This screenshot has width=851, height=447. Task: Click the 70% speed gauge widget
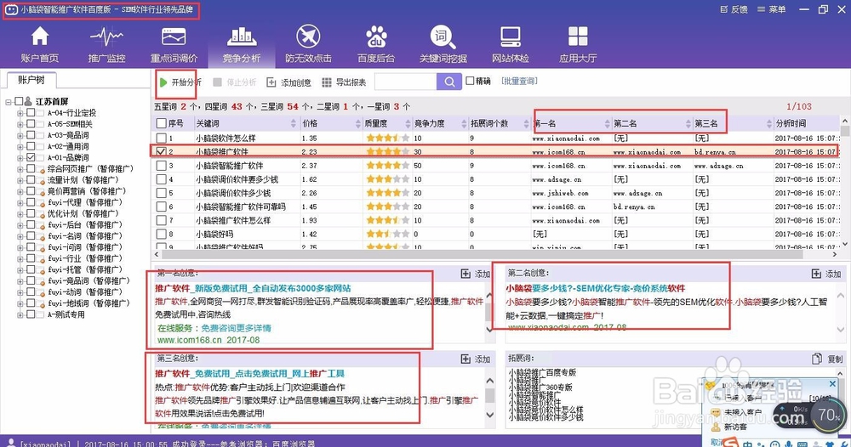click(x=829, y=415)
